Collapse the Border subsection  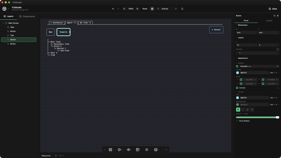(x=237, y=63)
